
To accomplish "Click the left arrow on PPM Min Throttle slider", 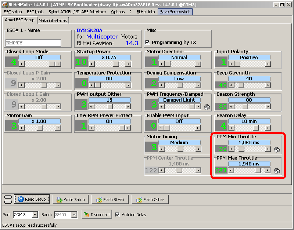I will click(231, 149).
